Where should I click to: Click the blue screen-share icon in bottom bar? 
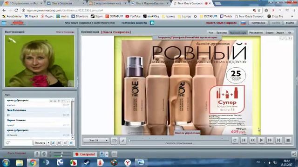[x=102, y=154]
